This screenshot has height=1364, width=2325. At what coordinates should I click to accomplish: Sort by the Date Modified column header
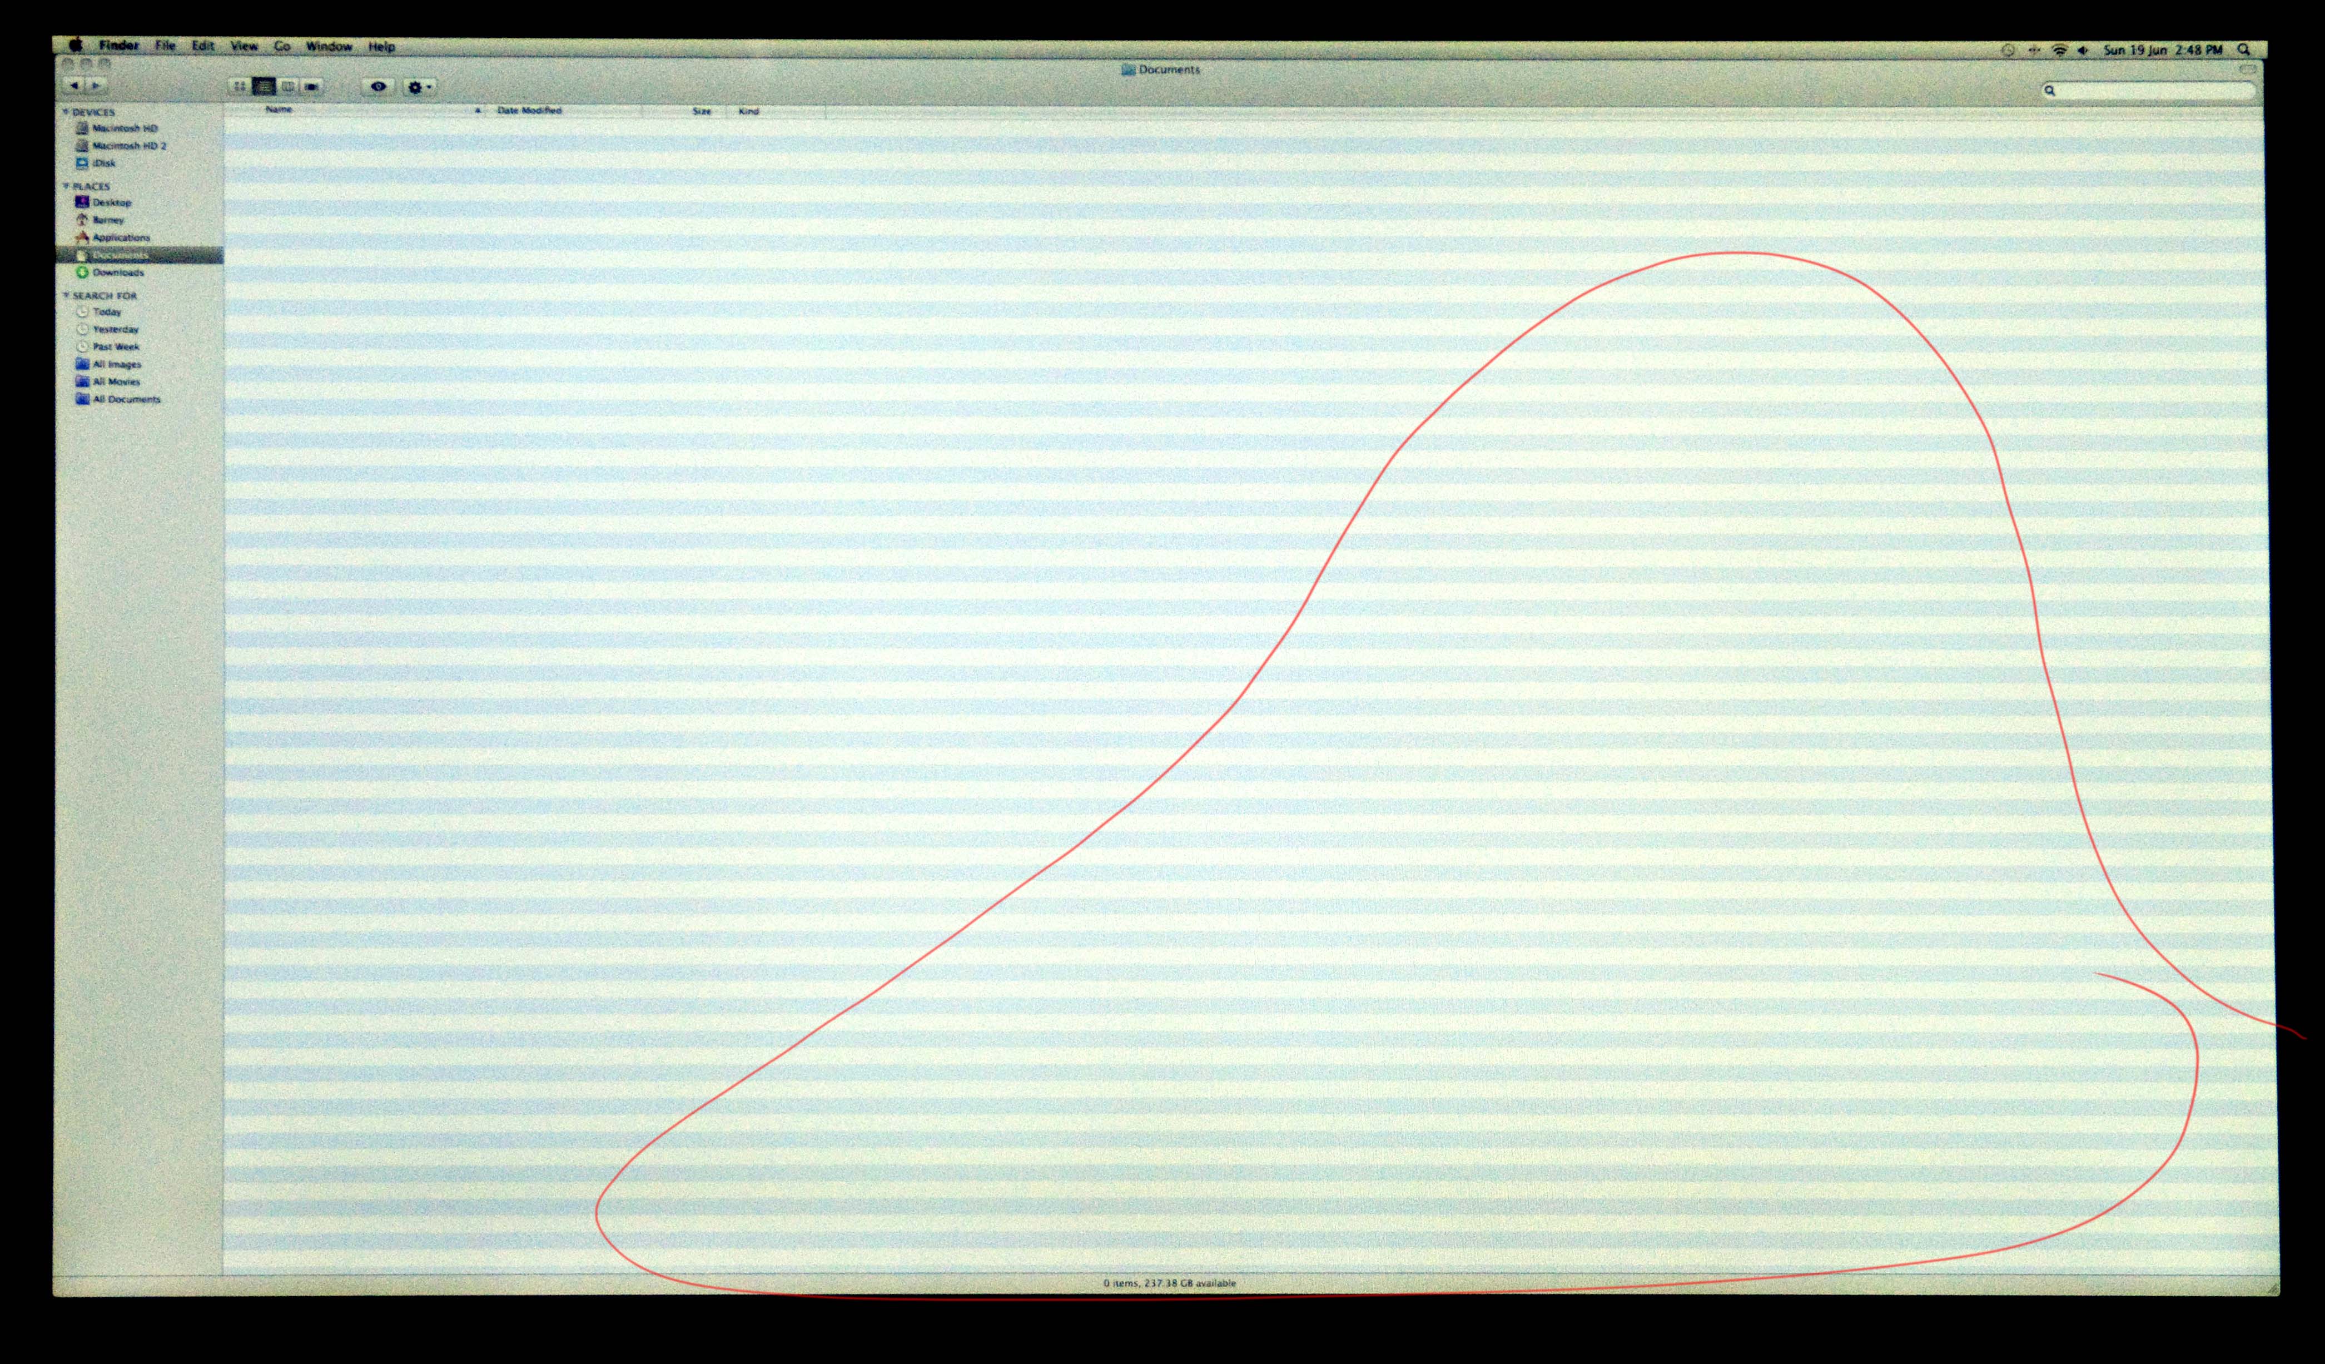pyautogui.click(x=564, y=111)
